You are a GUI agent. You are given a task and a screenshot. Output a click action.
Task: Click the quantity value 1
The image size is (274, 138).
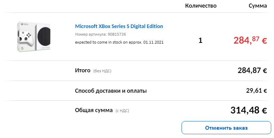tap(200, 40)
